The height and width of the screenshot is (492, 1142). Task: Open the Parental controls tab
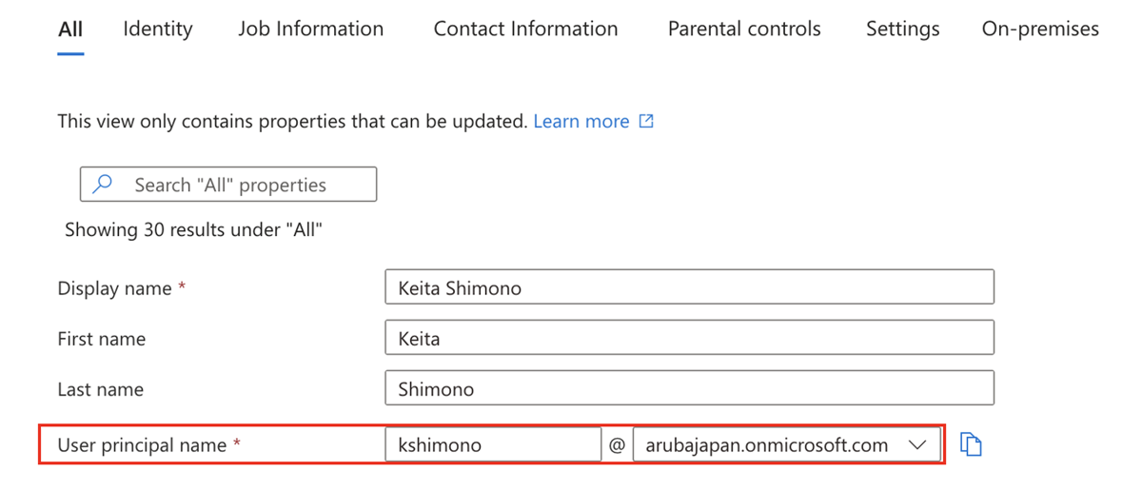(744, 30)
